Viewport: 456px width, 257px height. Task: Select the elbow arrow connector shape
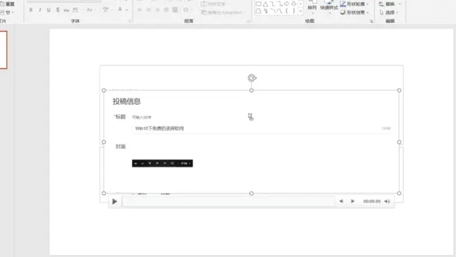pos(280,4)
